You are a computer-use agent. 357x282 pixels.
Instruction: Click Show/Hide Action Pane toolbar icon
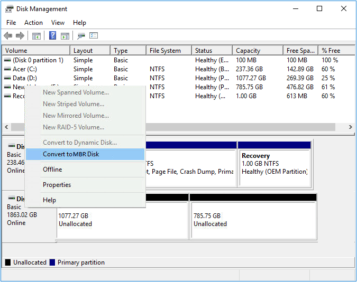pyautogui.click(x=65, y=36)
